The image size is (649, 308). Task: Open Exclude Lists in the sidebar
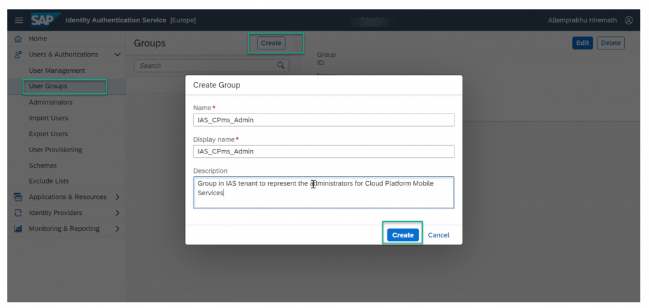click(x=49, y=181)
